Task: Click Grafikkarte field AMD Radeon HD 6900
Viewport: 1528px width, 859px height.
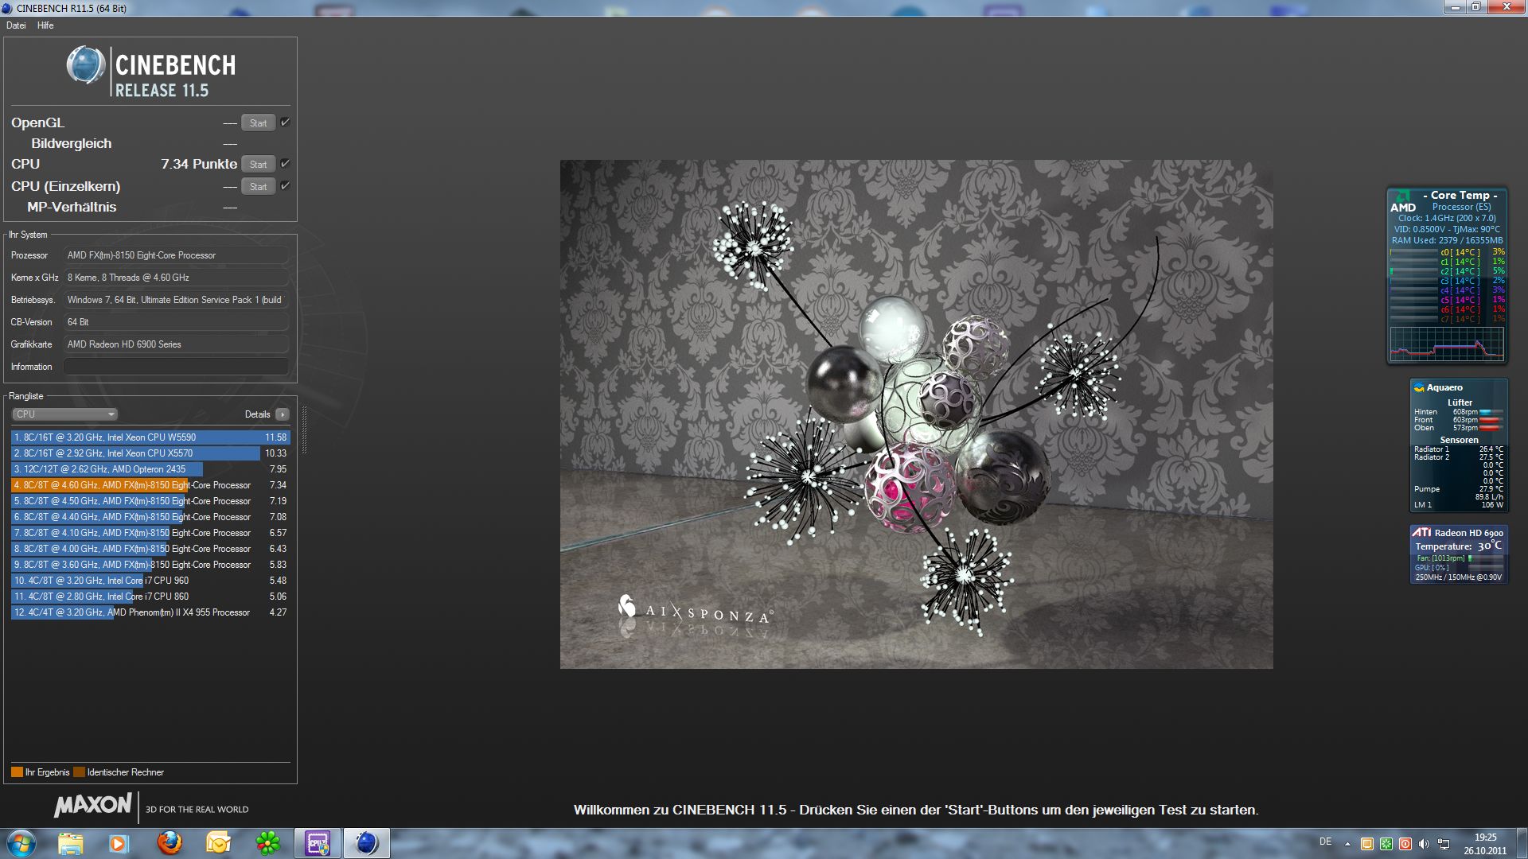Action: click(x=176, y=344)
